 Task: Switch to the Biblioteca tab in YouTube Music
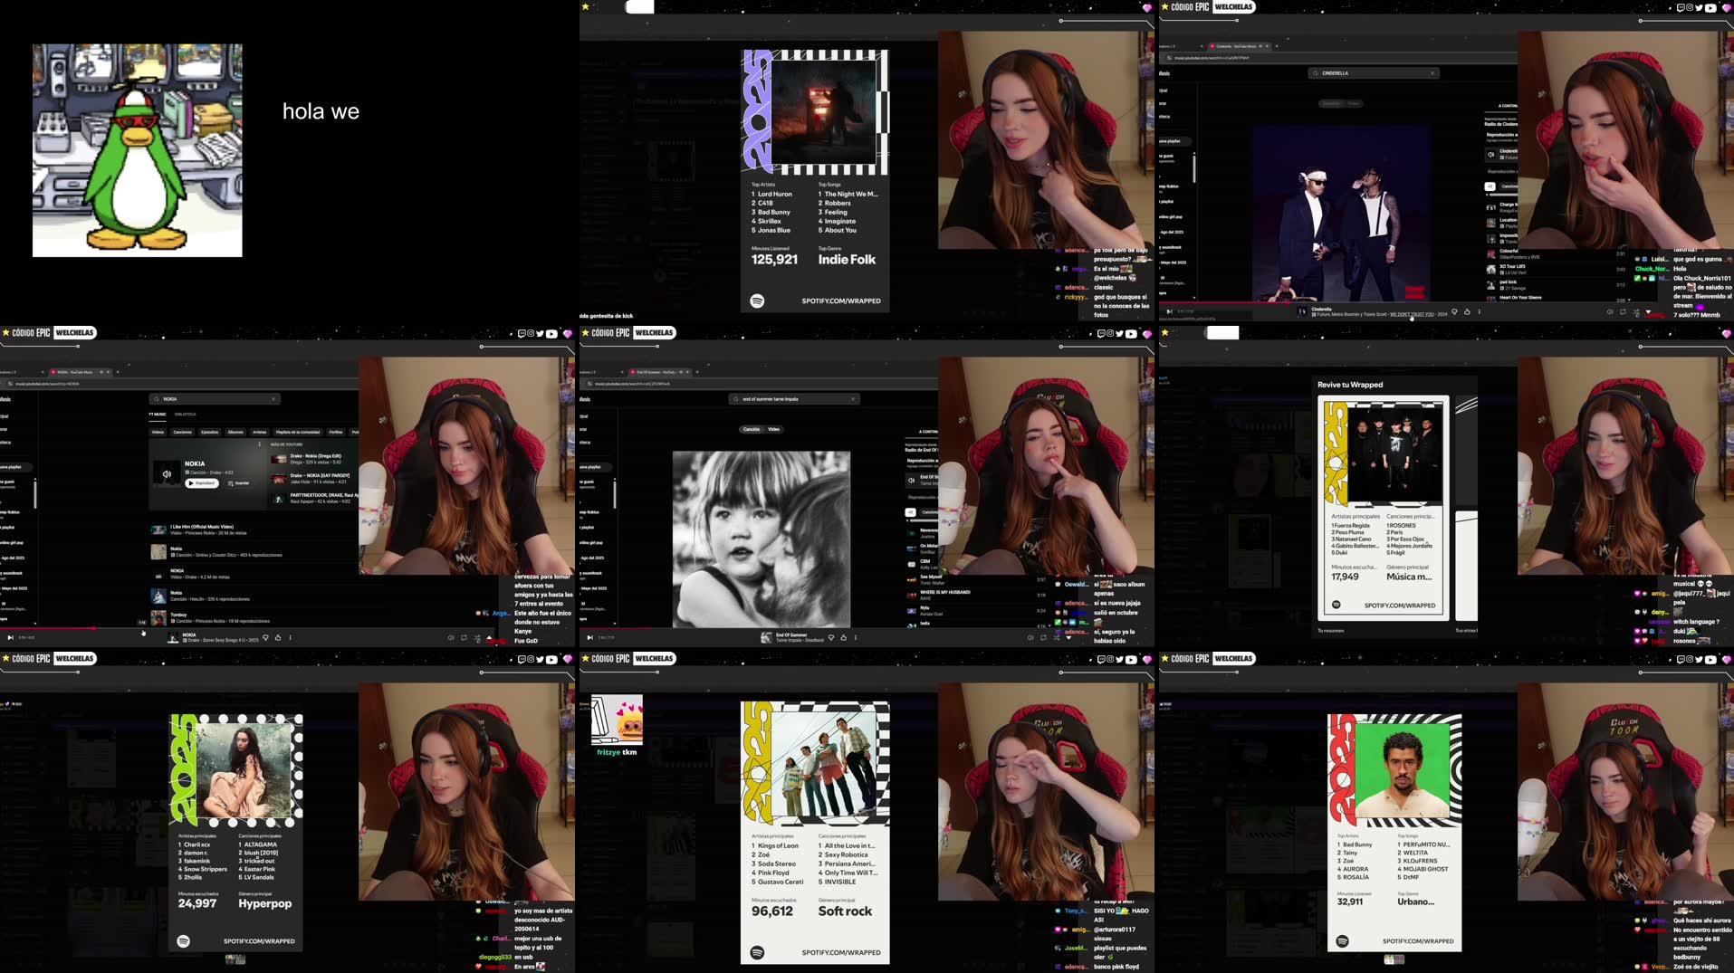185,414
